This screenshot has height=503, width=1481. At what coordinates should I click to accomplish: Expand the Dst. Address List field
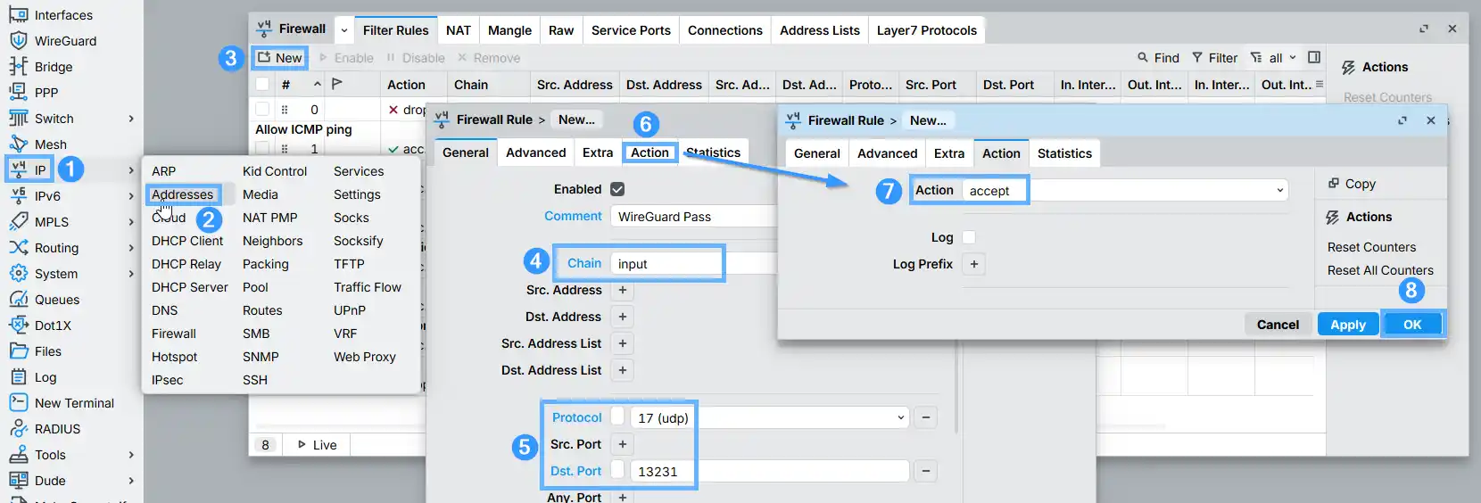tap(623, 370)
